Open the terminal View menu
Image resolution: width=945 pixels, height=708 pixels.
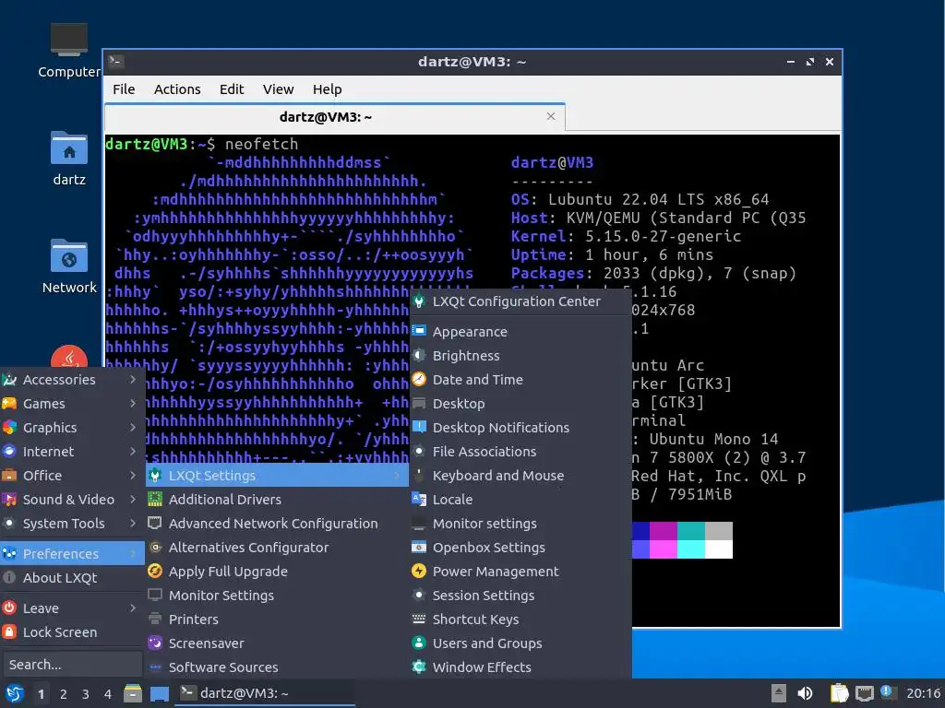click(x=278, y=89)
